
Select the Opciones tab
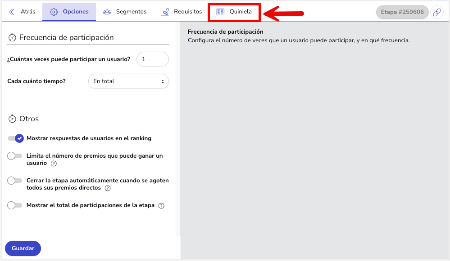point(69,12)
